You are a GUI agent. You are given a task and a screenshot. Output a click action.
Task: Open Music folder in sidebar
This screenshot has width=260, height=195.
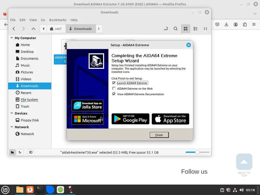(25, 65)
